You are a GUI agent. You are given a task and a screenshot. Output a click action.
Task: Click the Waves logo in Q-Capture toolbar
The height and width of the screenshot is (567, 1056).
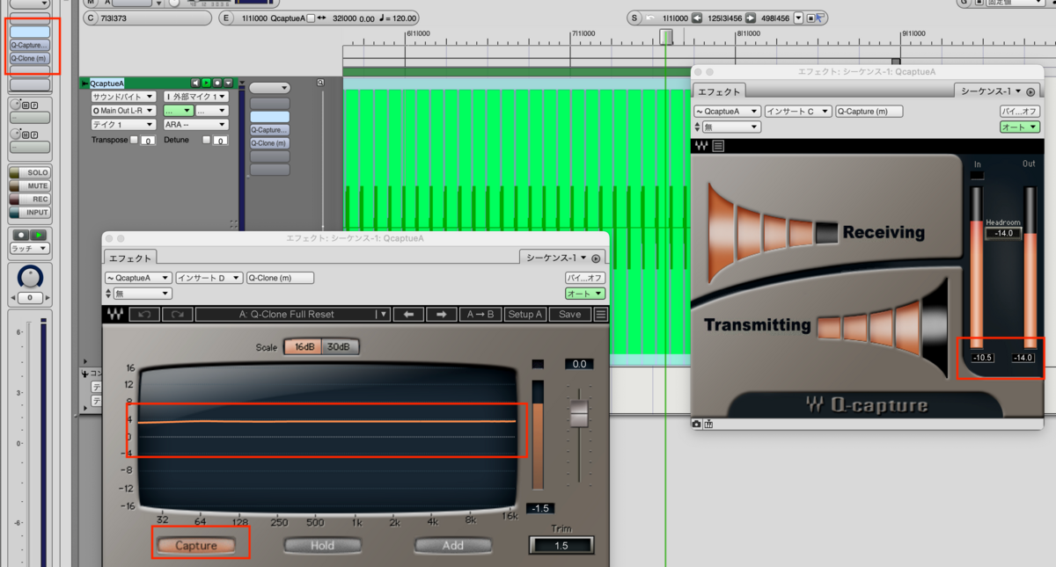click(x=701, y=146)
